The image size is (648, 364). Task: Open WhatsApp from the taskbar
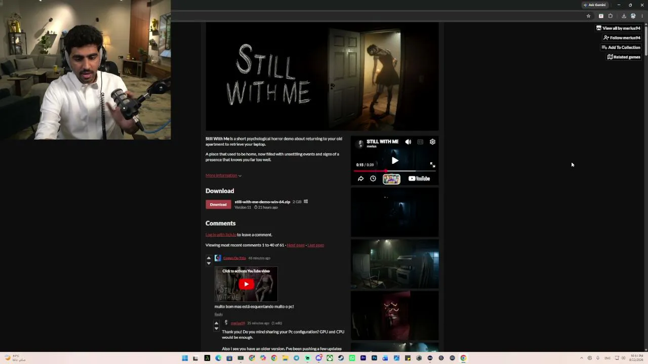point(352,358)
